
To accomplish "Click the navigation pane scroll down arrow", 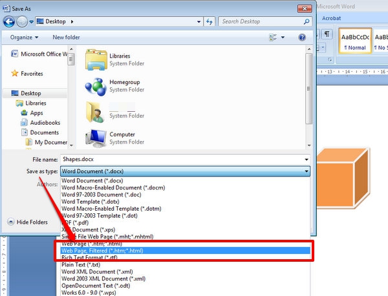I will point(71,145).
